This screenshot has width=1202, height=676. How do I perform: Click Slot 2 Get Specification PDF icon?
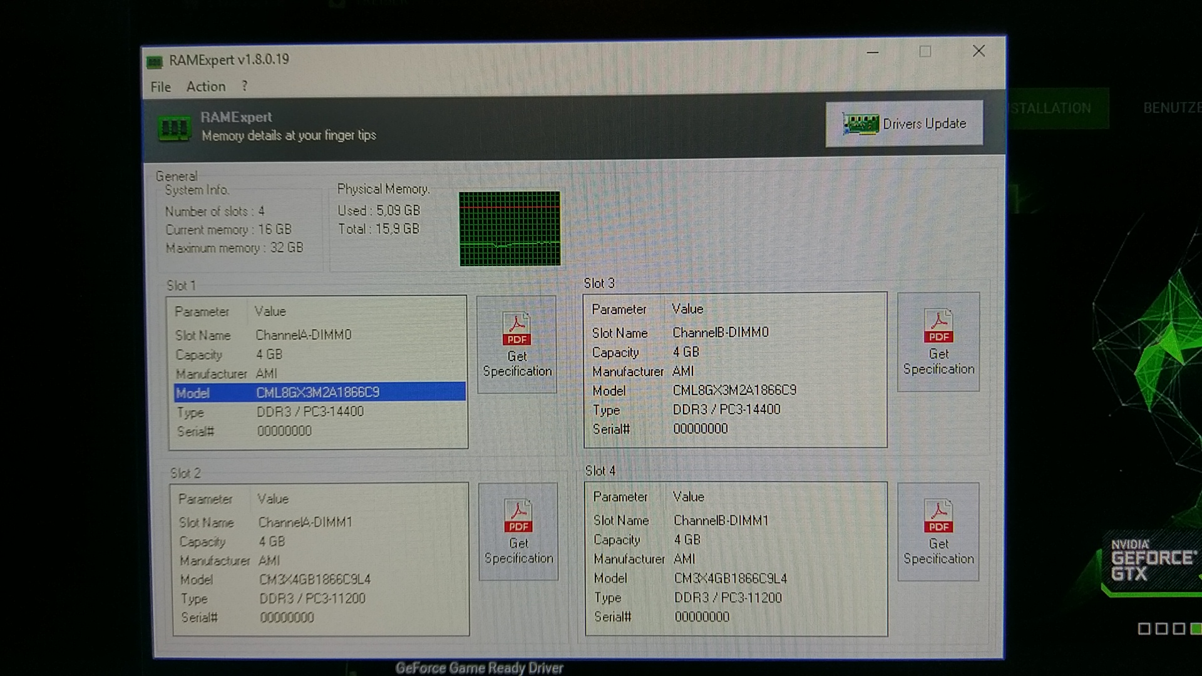point(518,516)
